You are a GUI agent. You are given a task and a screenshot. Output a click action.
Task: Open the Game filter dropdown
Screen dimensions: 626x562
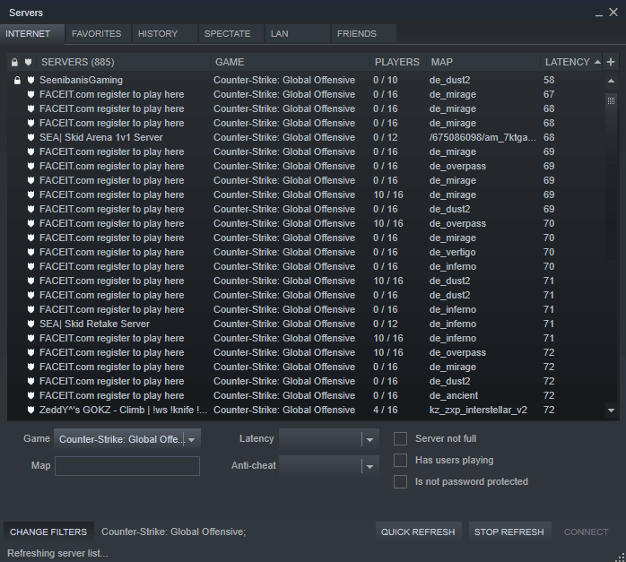coord(192,439)
